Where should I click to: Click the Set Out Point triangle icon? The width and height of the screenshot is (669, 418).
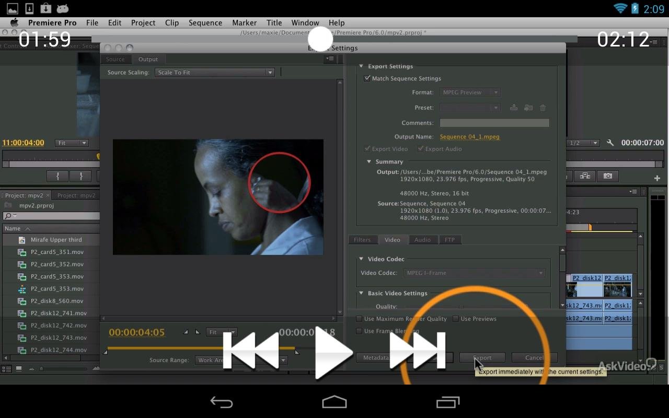tap(197, 332)
